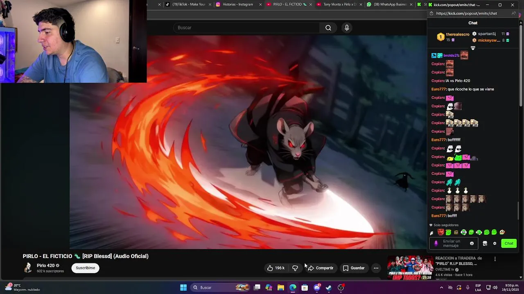The image size is (524, 294).
Task: Close the Historias Instagram tab
Action: pos(260,4)
